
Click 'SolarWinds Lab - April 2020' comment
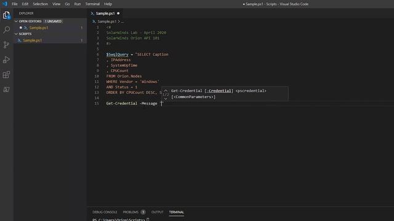coord(136,33)
